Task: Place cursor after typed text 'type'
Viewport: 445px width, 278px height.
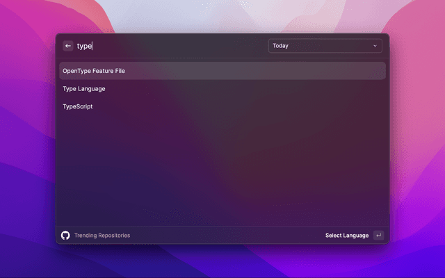Action: tap(92, 46)
